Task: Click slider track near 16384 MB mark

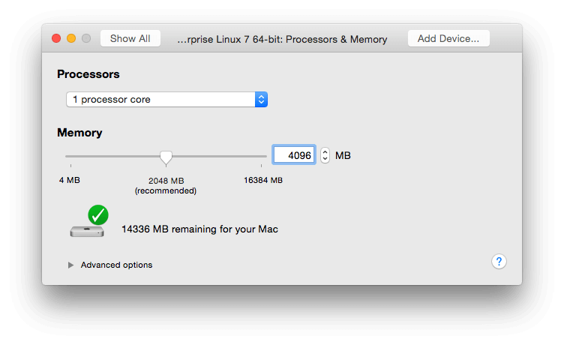Action: (x=261, y=157)
